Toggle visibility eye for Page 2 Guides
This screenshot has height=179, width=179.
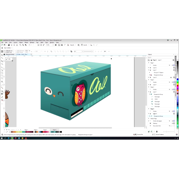pos(169,82)
